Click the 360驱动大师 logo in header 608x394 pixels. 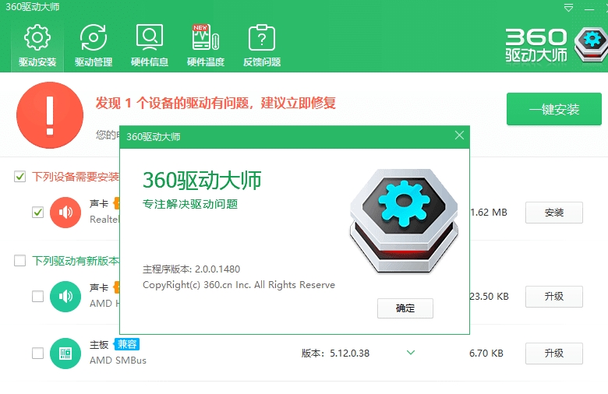[556, 45]
